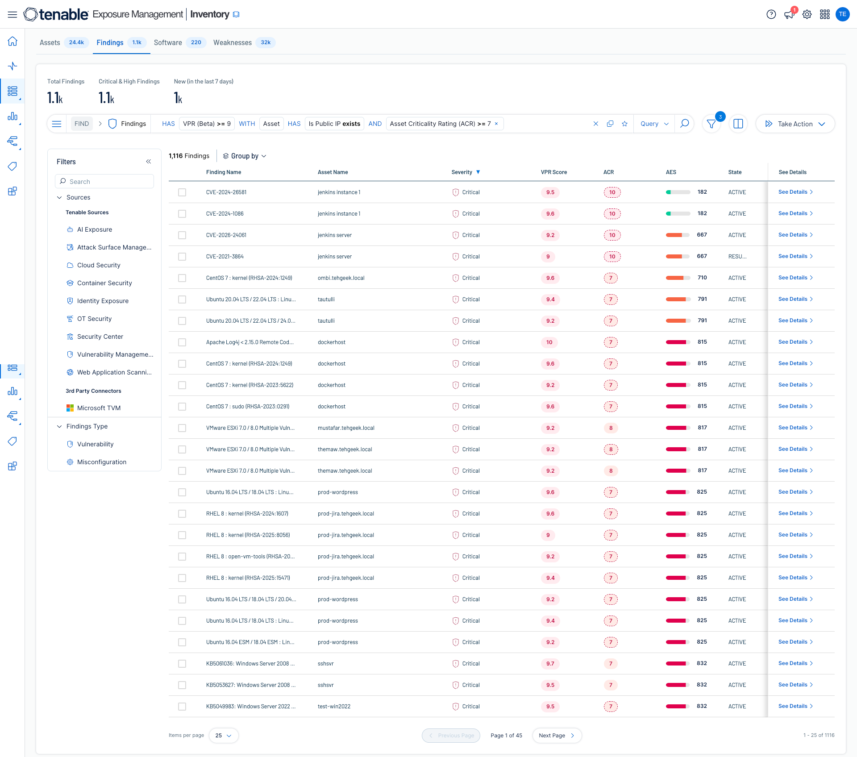This screenshot has height=757, width=857.
Task: Check the Apache Log4j finding row
Action: (x=182, y=342)
